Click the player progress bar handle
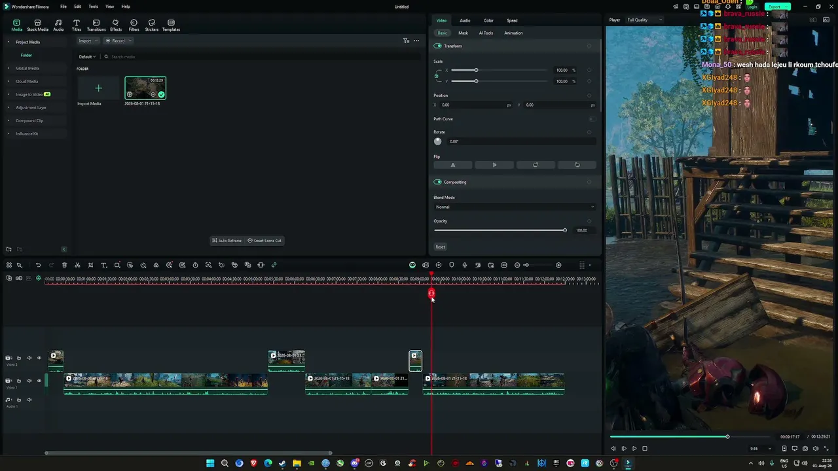The width and height of the screenshot is (838, 471). point(727,436)
